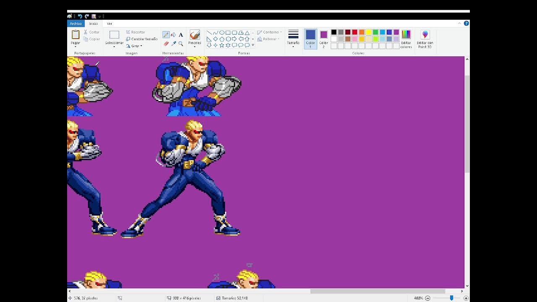Screen dimensions: 537x302
Task: Select the Fill with color bucket tool
Action: (174, 35)
